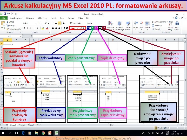
Task: Expand the font name Calibri dropdown
Action: tap(37, 23)
